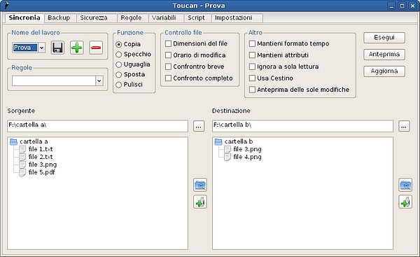The height and width of the screenshot is (257, 420).
Task: Click the Esegui button
Action: click(x=384, y=38)
